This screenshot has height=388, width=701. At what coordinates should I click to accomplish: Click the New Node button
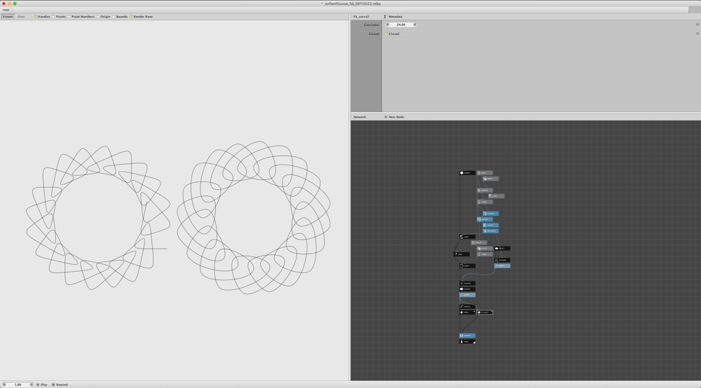[394, 117]
